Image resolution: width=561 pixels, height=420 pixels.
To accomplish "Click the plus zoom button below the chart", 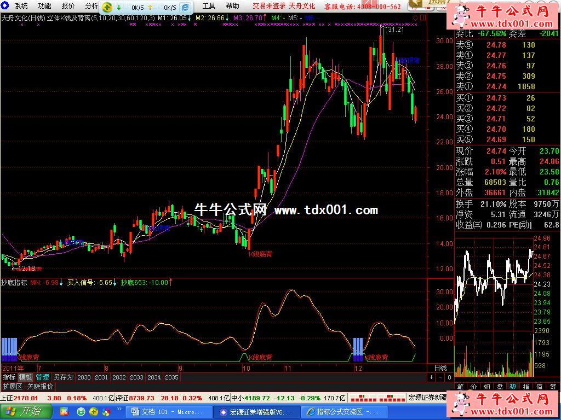I will click(x=432, y=377).
